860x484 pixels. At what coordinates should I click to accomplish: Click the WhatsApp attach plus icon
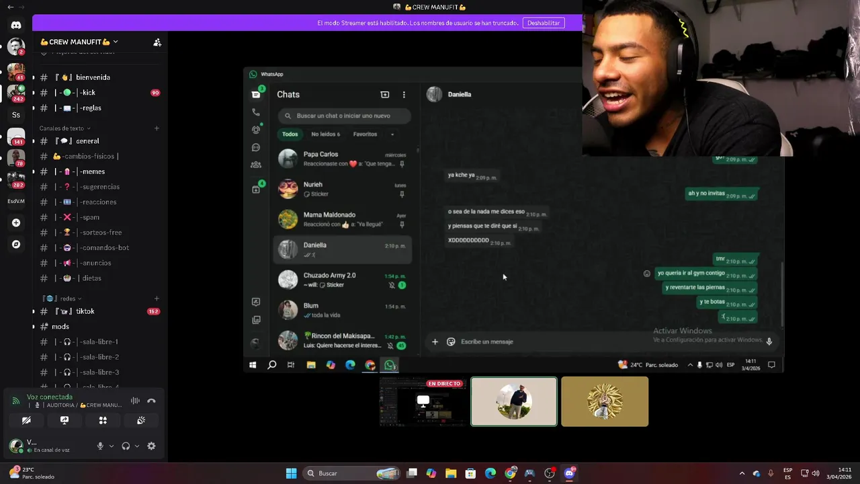pyautogui.click(x=435, y=341)
